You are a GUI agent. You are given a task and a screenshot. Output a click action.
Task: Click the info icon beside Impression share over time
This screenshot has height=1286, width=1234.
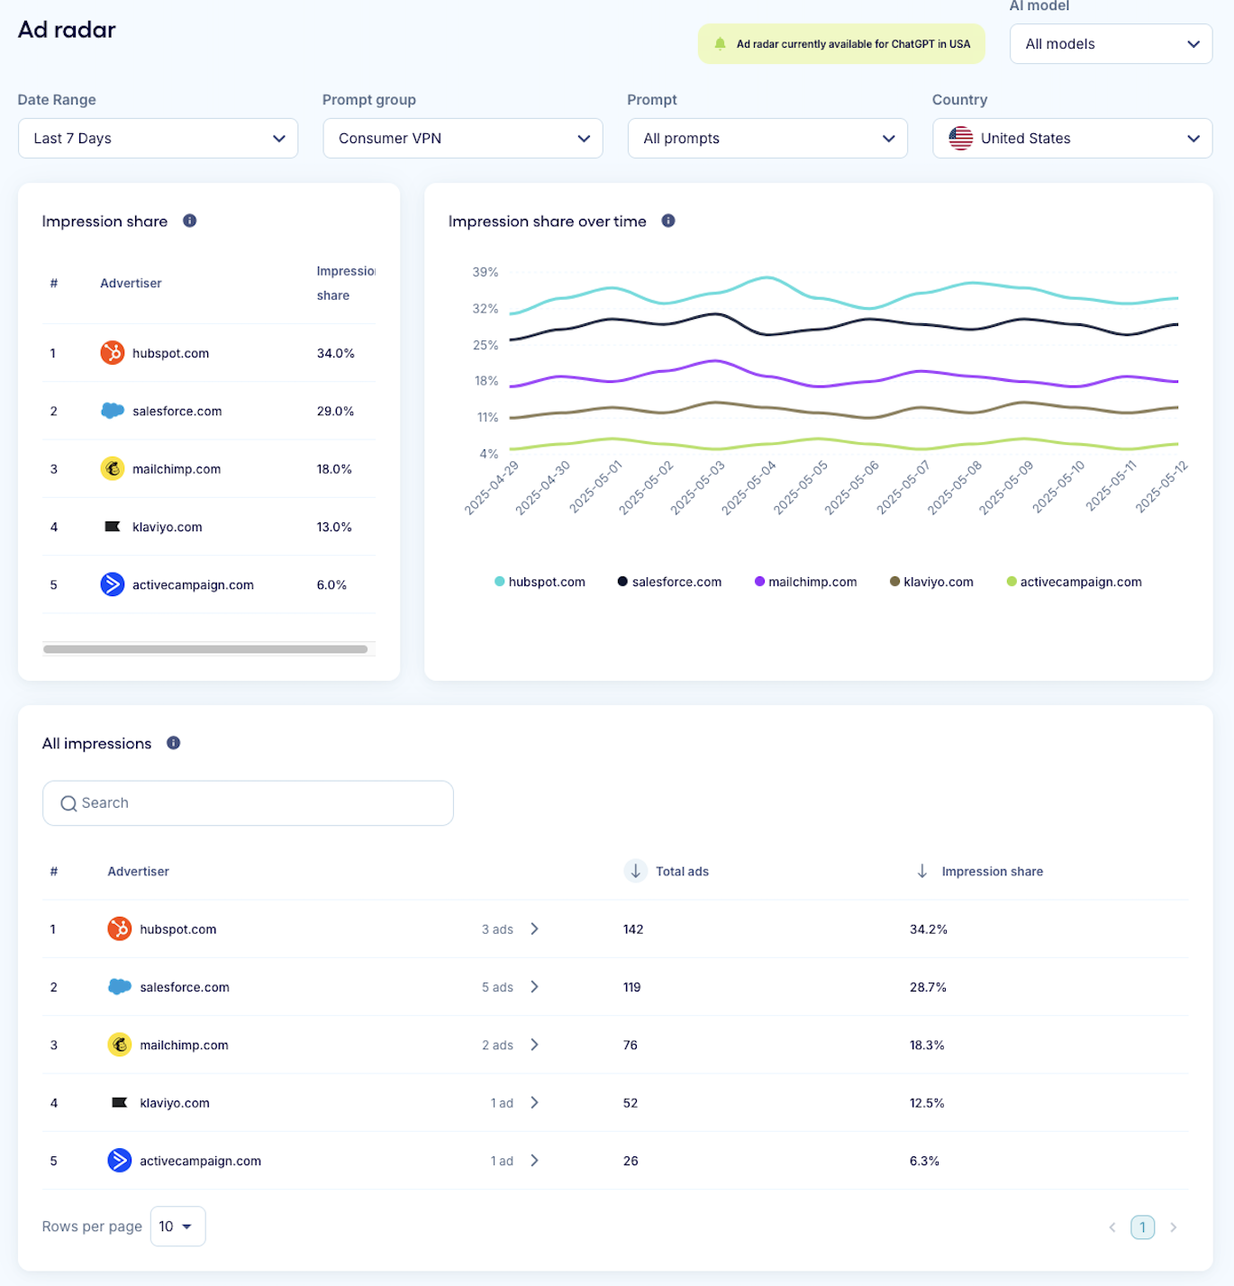pos(668,221)
